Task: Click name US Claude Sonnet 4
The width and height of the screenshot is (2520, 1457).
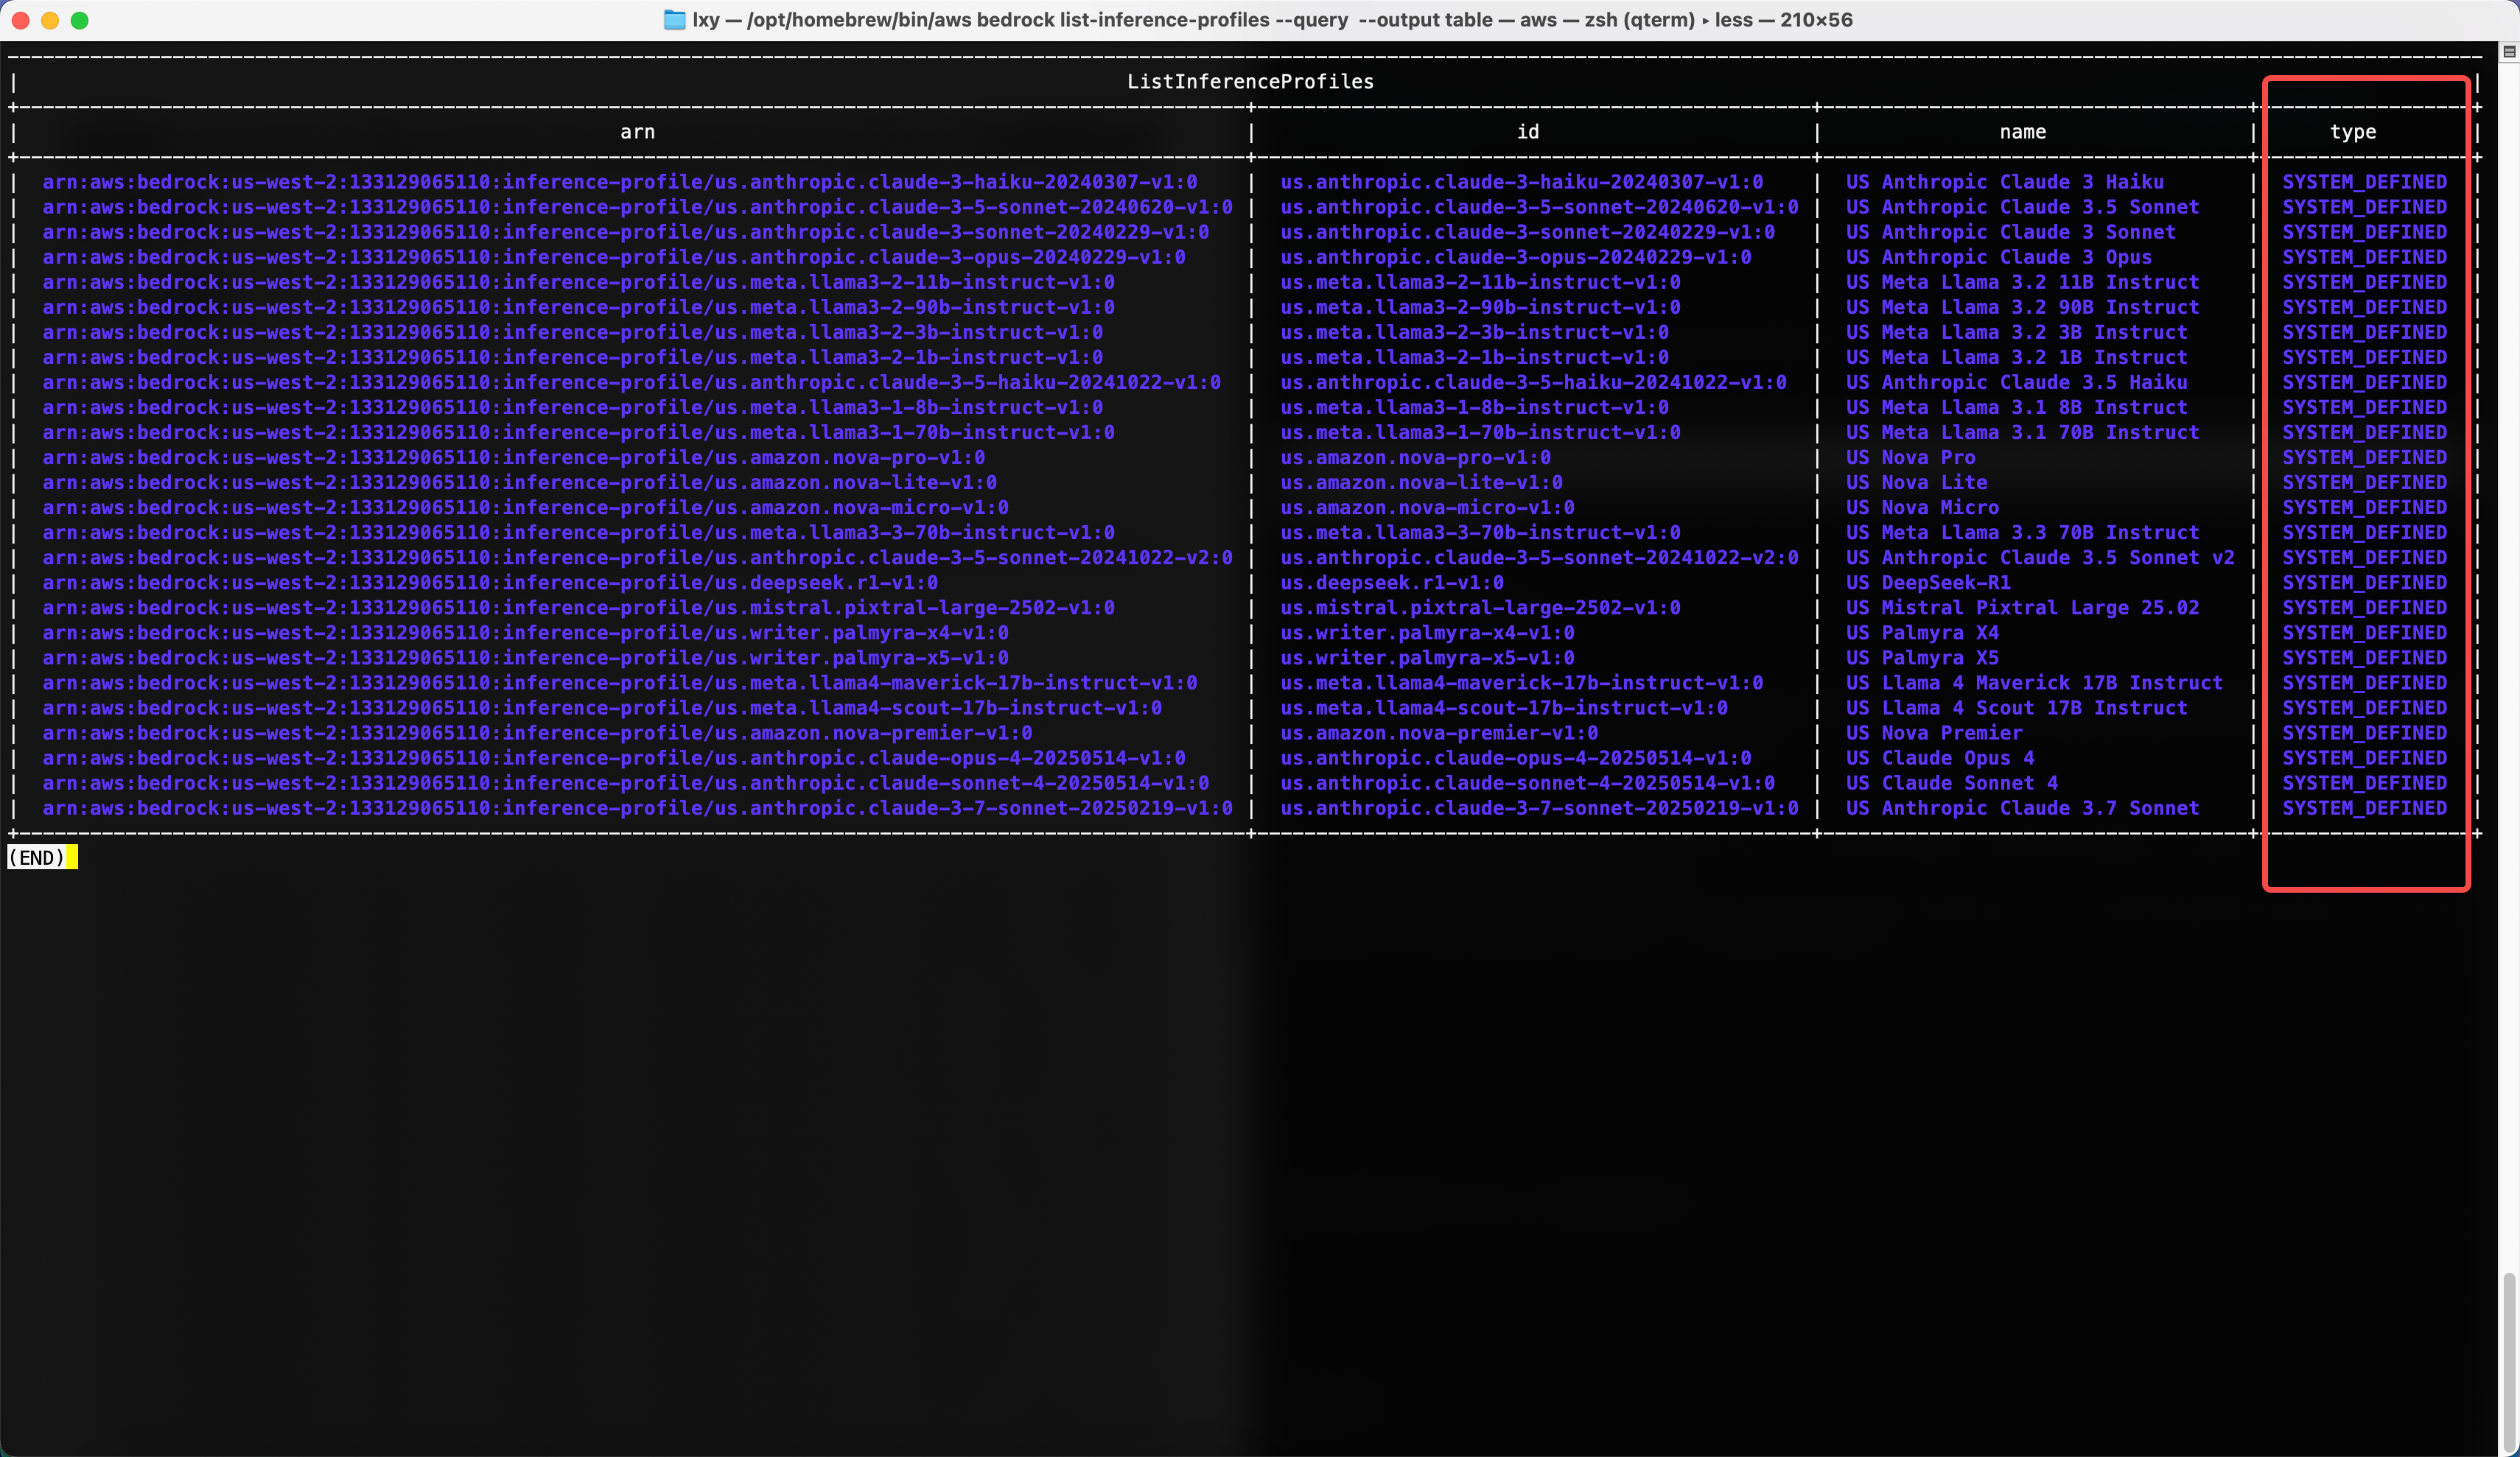Action: tap(1952, 783)
